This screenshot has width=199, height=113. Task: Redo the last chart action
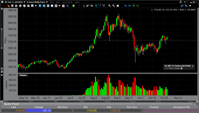tap(92, 6)
